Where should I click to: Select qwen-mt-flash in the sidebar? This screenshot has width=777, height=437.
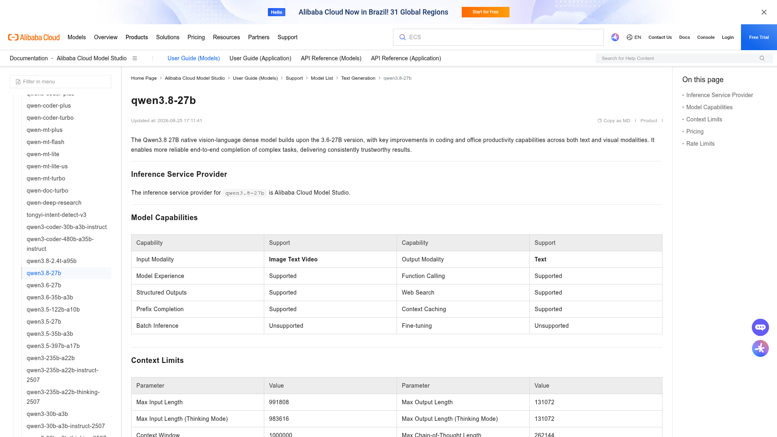(x=45, y=142)
